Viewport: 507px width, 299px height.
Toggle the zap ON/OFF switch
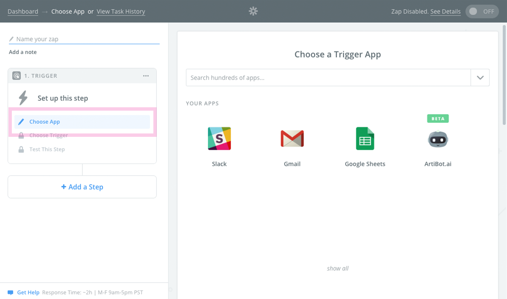[482, 11]
